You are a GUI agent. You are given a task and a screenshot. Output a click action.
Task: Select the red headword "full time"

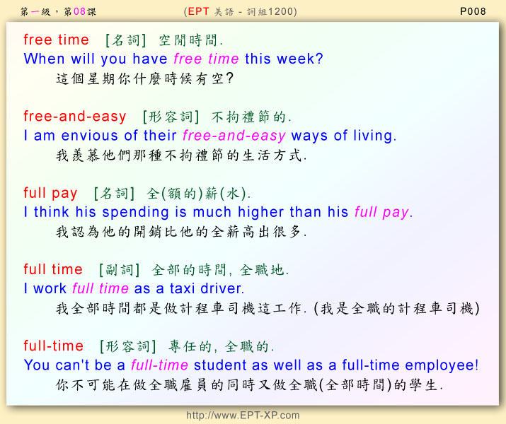53,269
